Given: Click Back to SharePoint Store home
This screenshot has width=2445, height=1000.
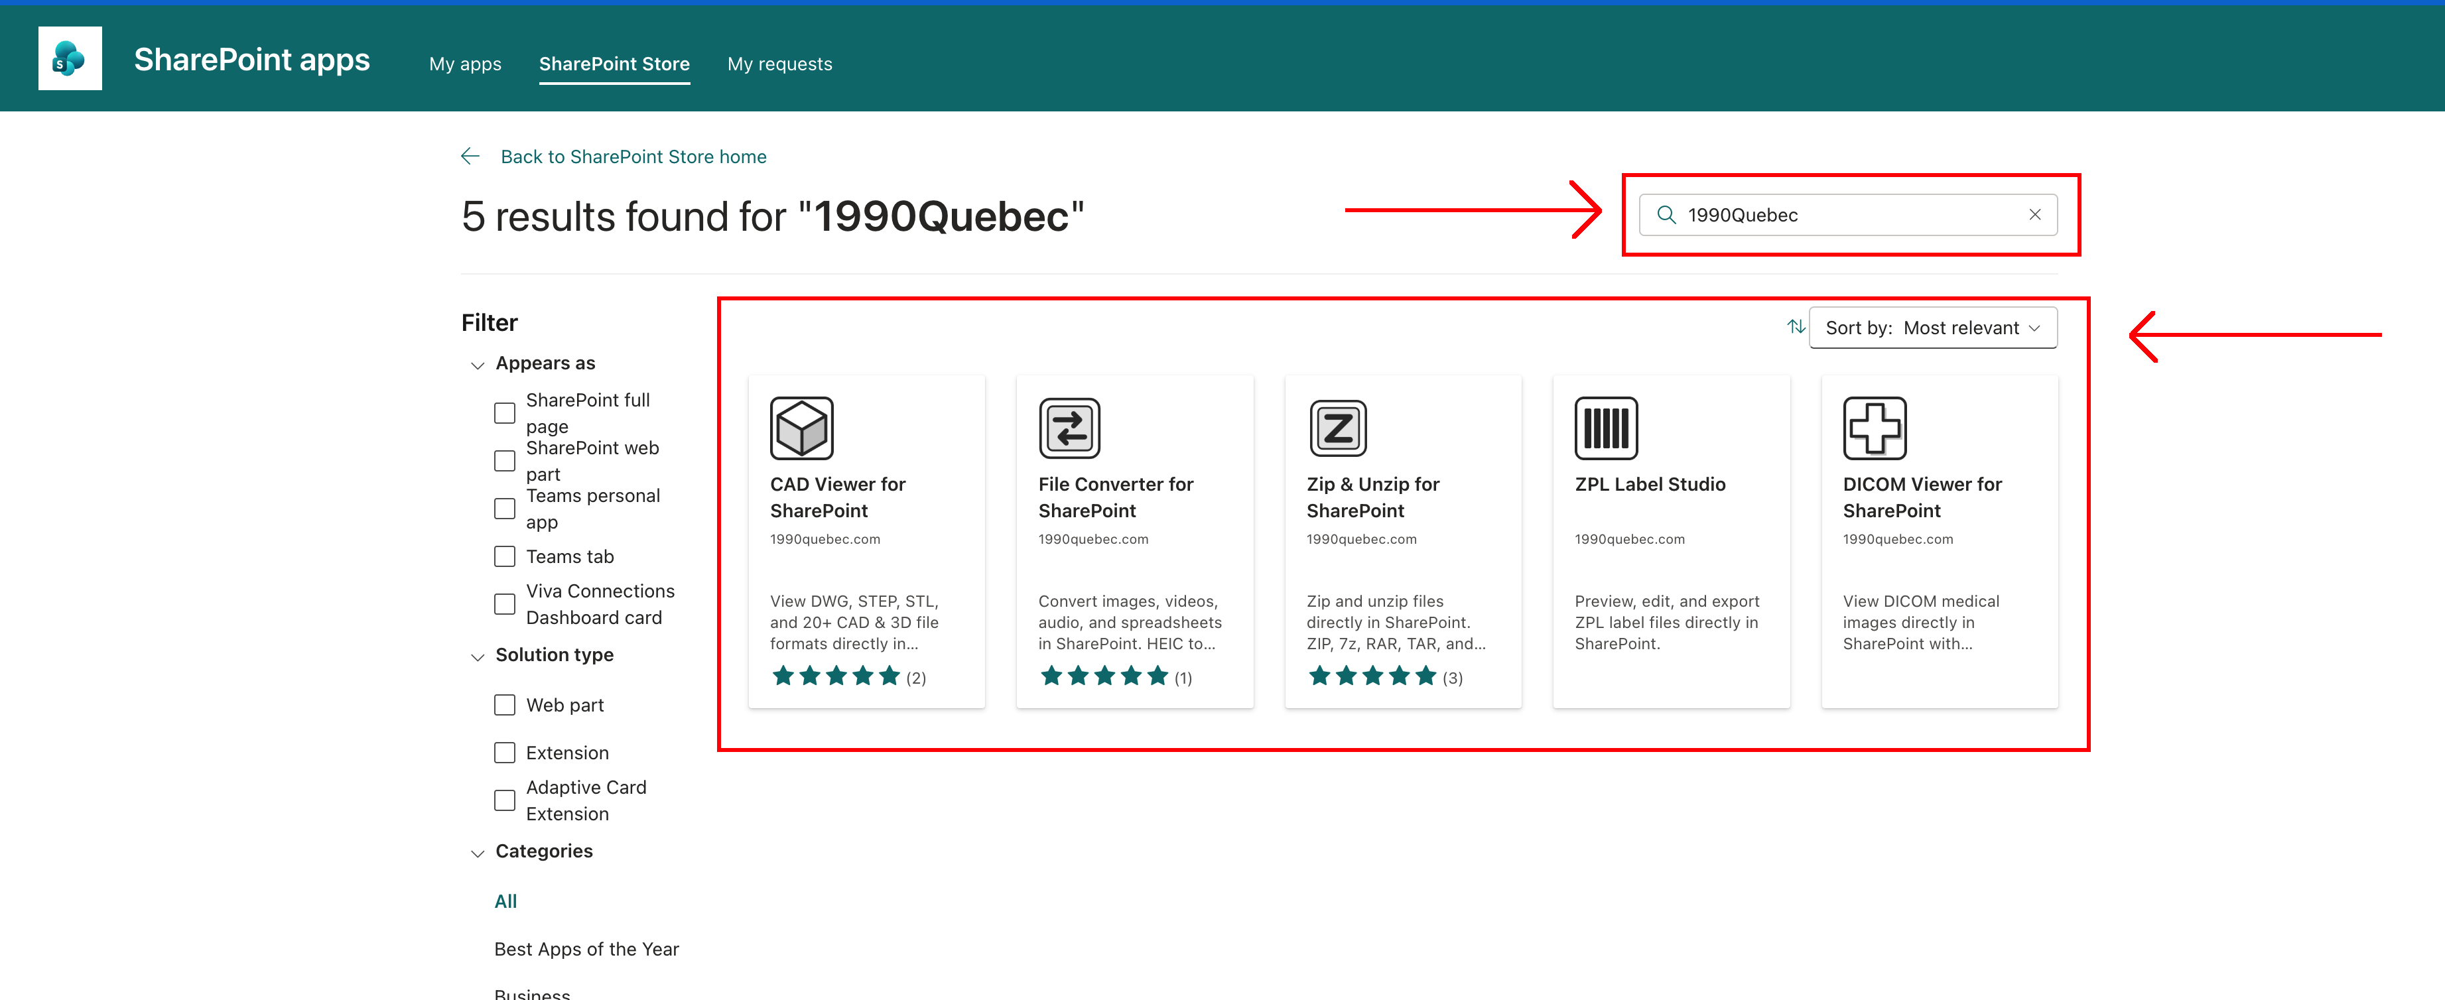Looking at the screenshot, I should pos(633,156).
